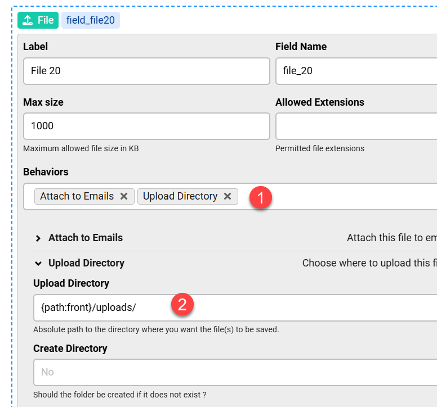The width and height of the screenshot is (437, 407).
Task: Click the empty Allowed Extensions input
Action: click(356, 126)
